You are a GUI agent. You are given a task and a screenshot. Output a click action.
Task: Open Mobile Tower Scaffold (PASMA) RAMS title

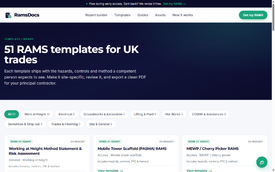pyautogui.click(x=132, y=149)
